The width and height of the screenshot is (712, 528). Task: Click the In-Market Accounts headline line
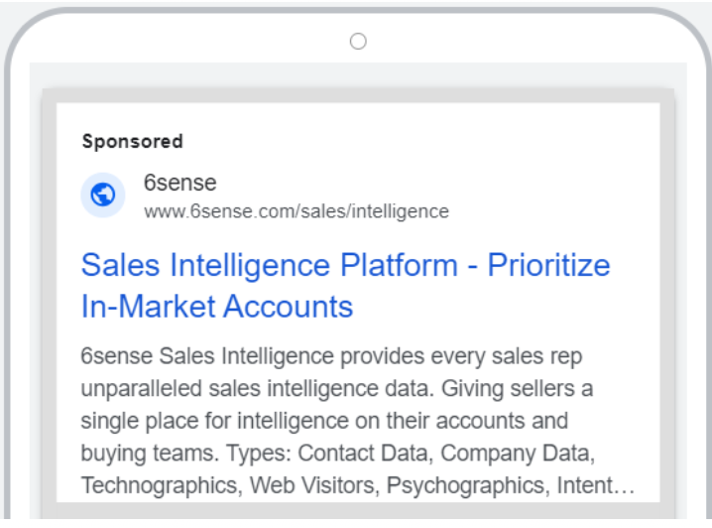click(x=217, y=307)
